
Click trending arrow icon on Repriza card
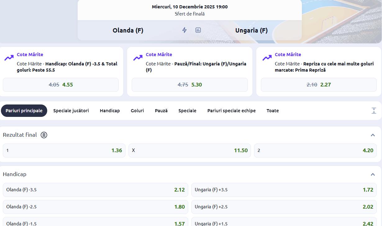pos(267,58)
